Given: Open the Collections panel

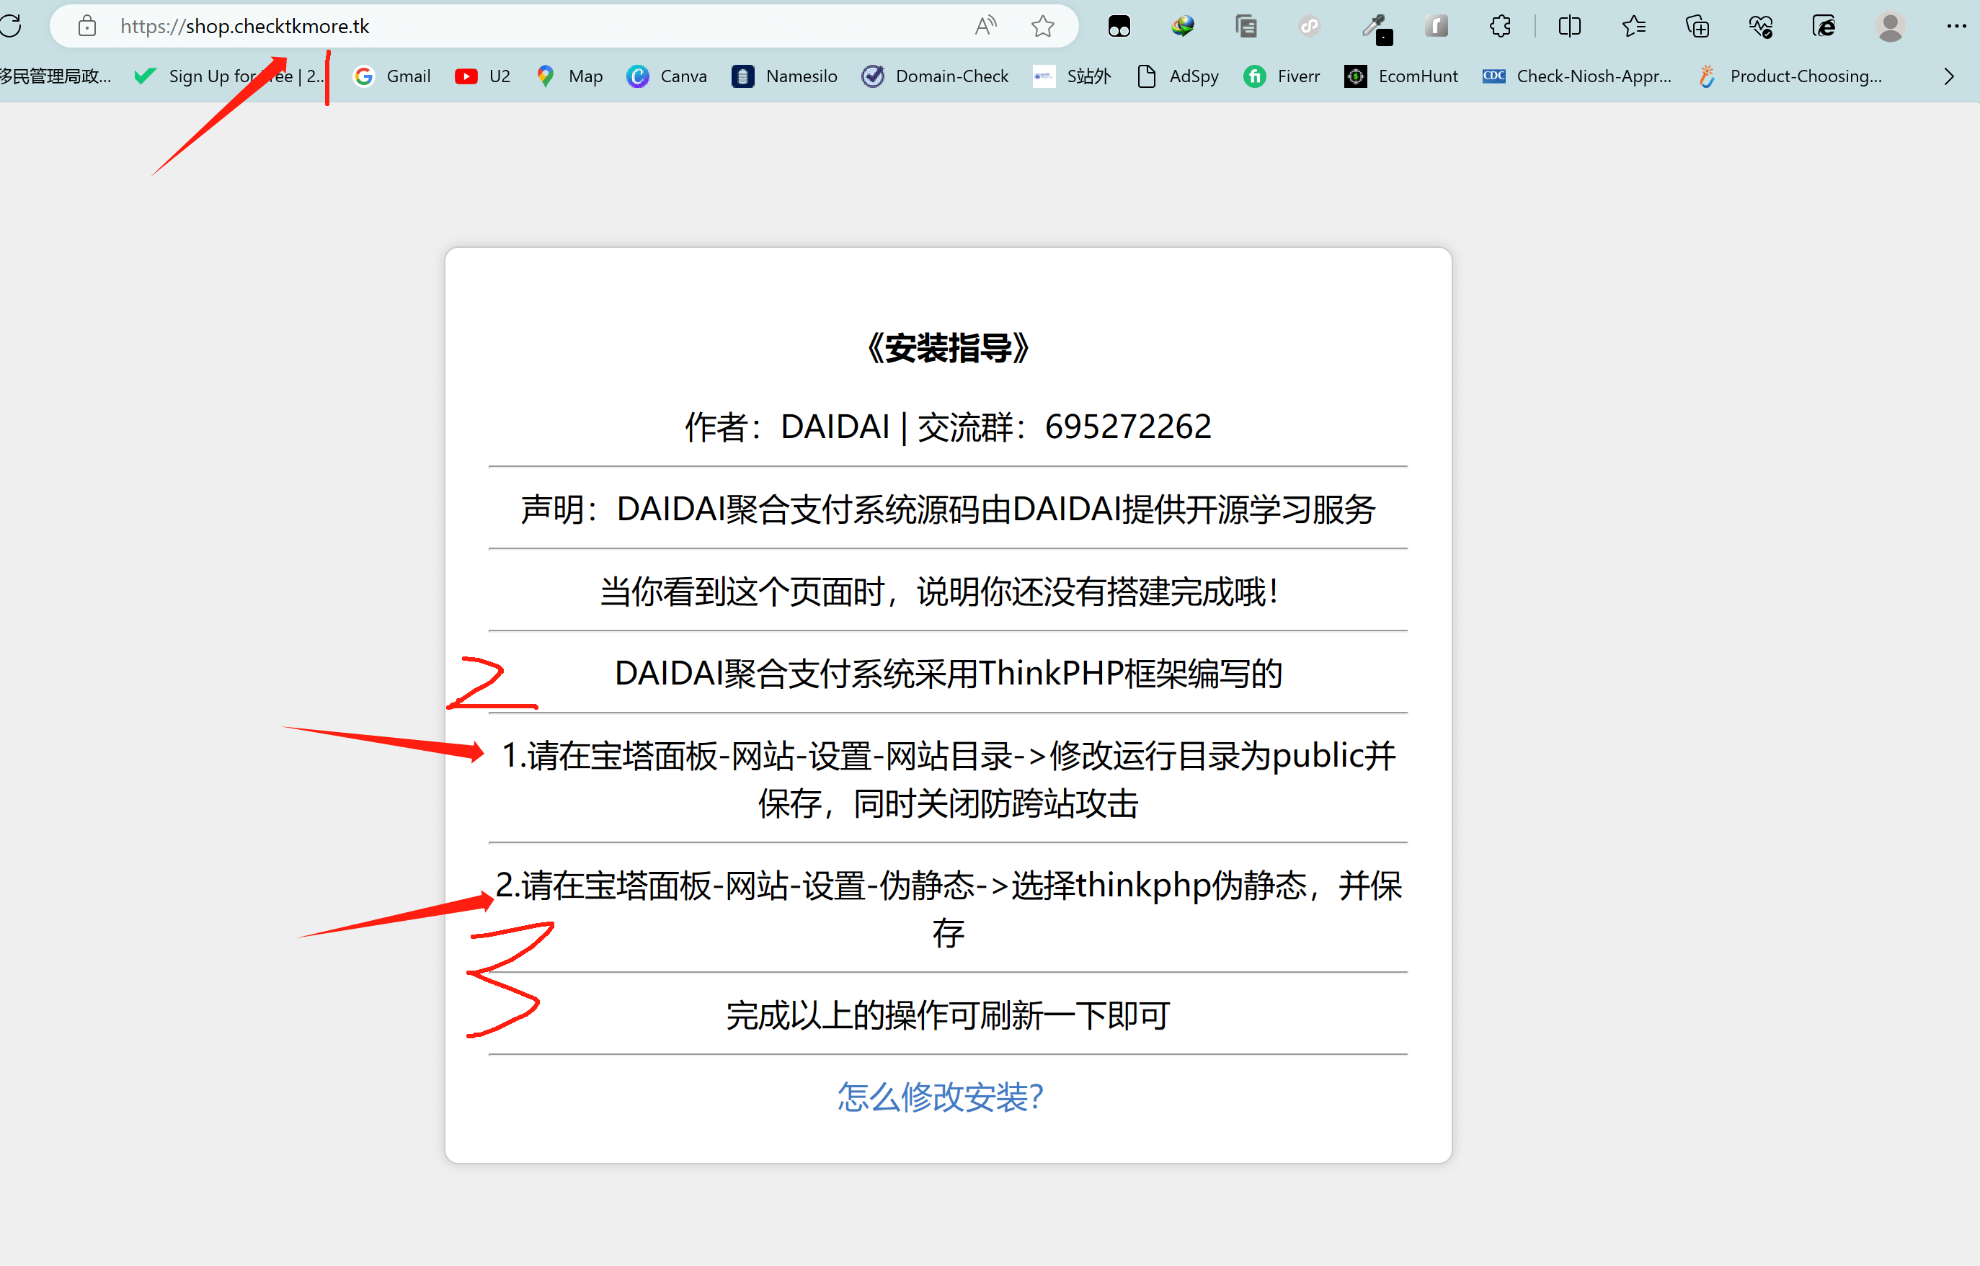Looking at the screenshot, I should [1697, 27].
